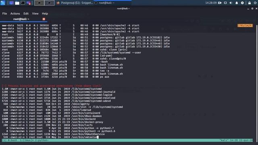The width and height of the screenshot is (258, 145).
Task: Click the screen recorder camera tray icon
Action: click(x=220, y=3)
